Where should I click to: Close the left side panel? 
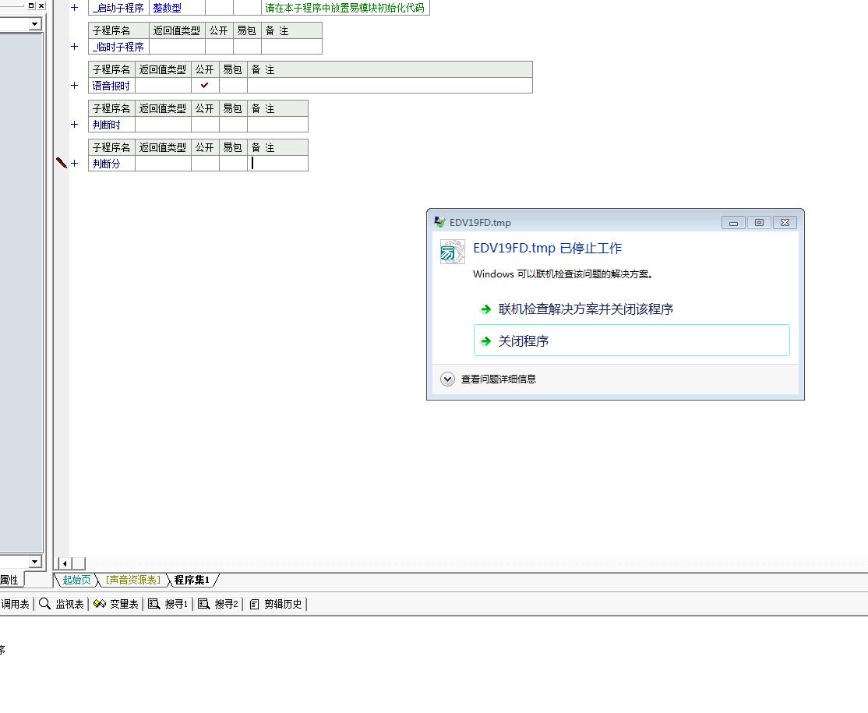tap(41, 5)
